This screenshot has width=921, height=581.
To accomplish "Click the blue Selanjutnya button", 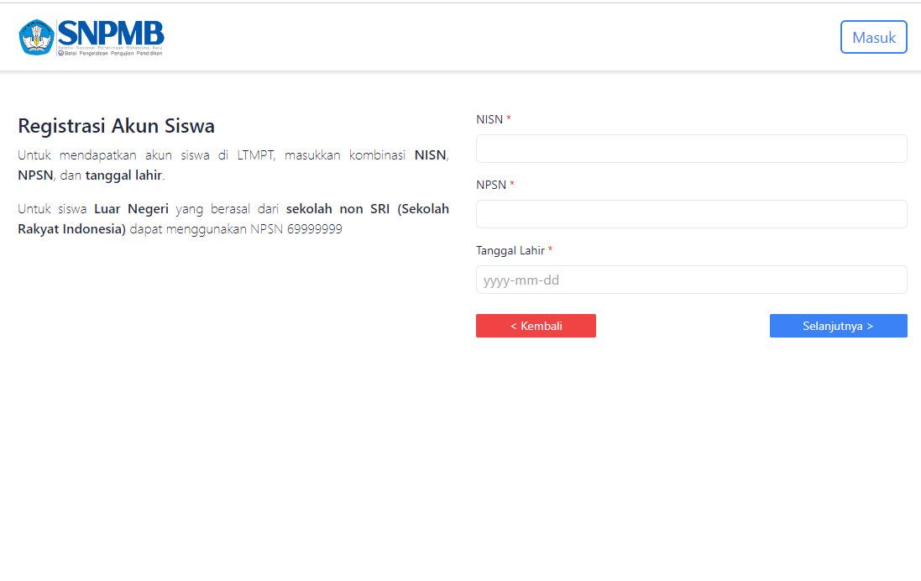I will 837,326.
